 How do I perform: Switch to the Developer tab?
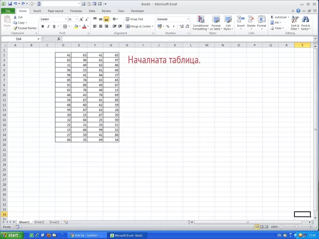tap(137, 11)
